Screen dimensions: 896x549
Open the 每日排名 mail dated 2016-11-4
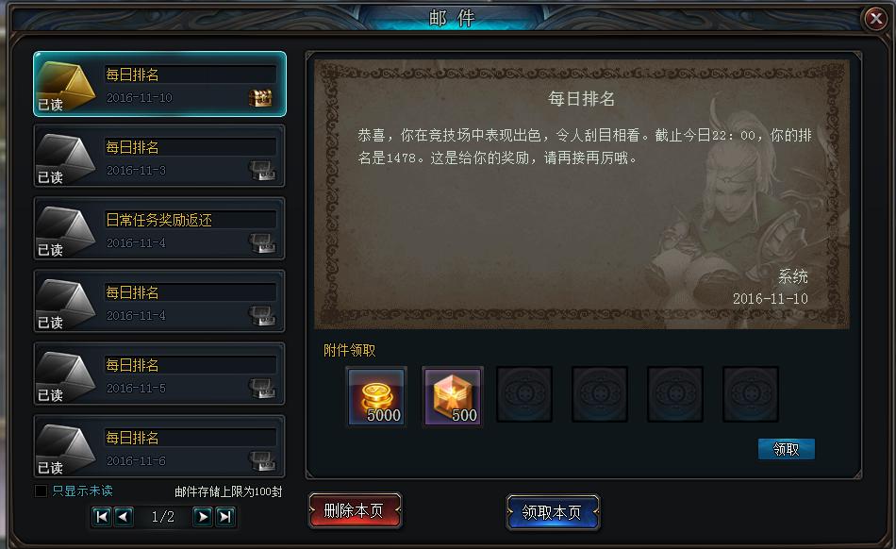[159, 301]
